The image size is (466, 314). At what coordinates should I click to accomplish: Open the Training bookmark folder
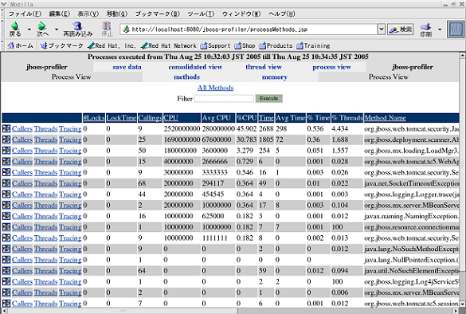[313, 45]
